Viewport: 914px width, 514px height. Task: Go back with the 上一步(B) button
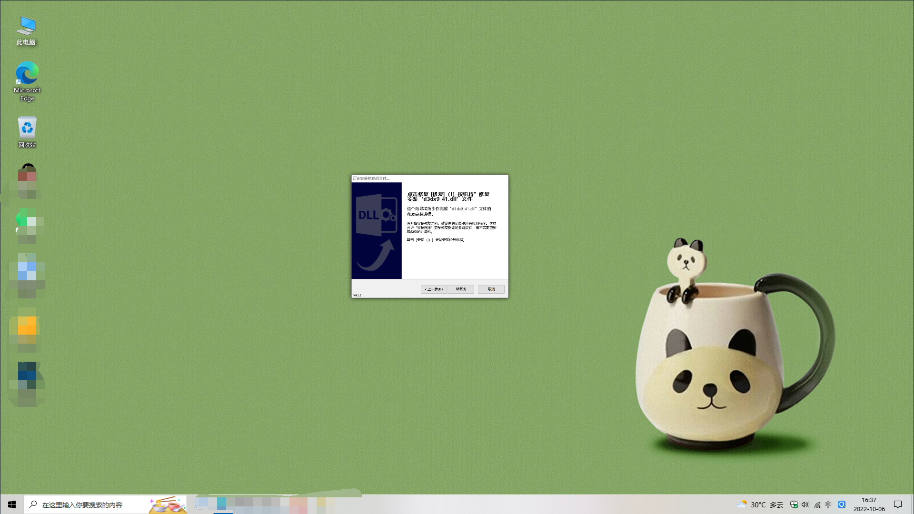433,289
